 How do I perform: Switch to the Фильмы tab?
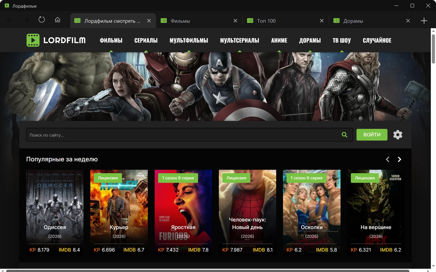199,21
